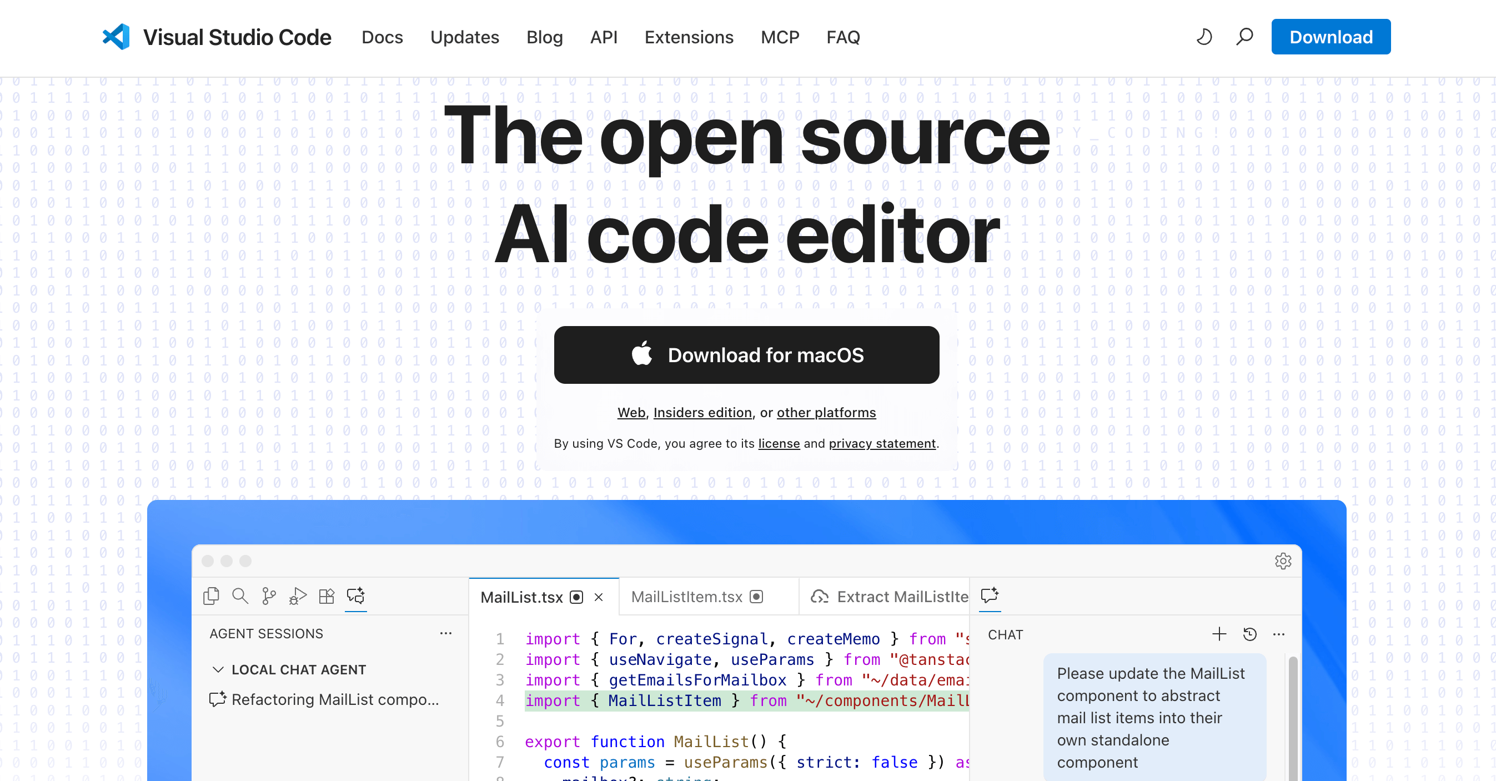1496x781 pixels.
Task: Open the Extensions view in the activity bar
Action: pos(327,595)
